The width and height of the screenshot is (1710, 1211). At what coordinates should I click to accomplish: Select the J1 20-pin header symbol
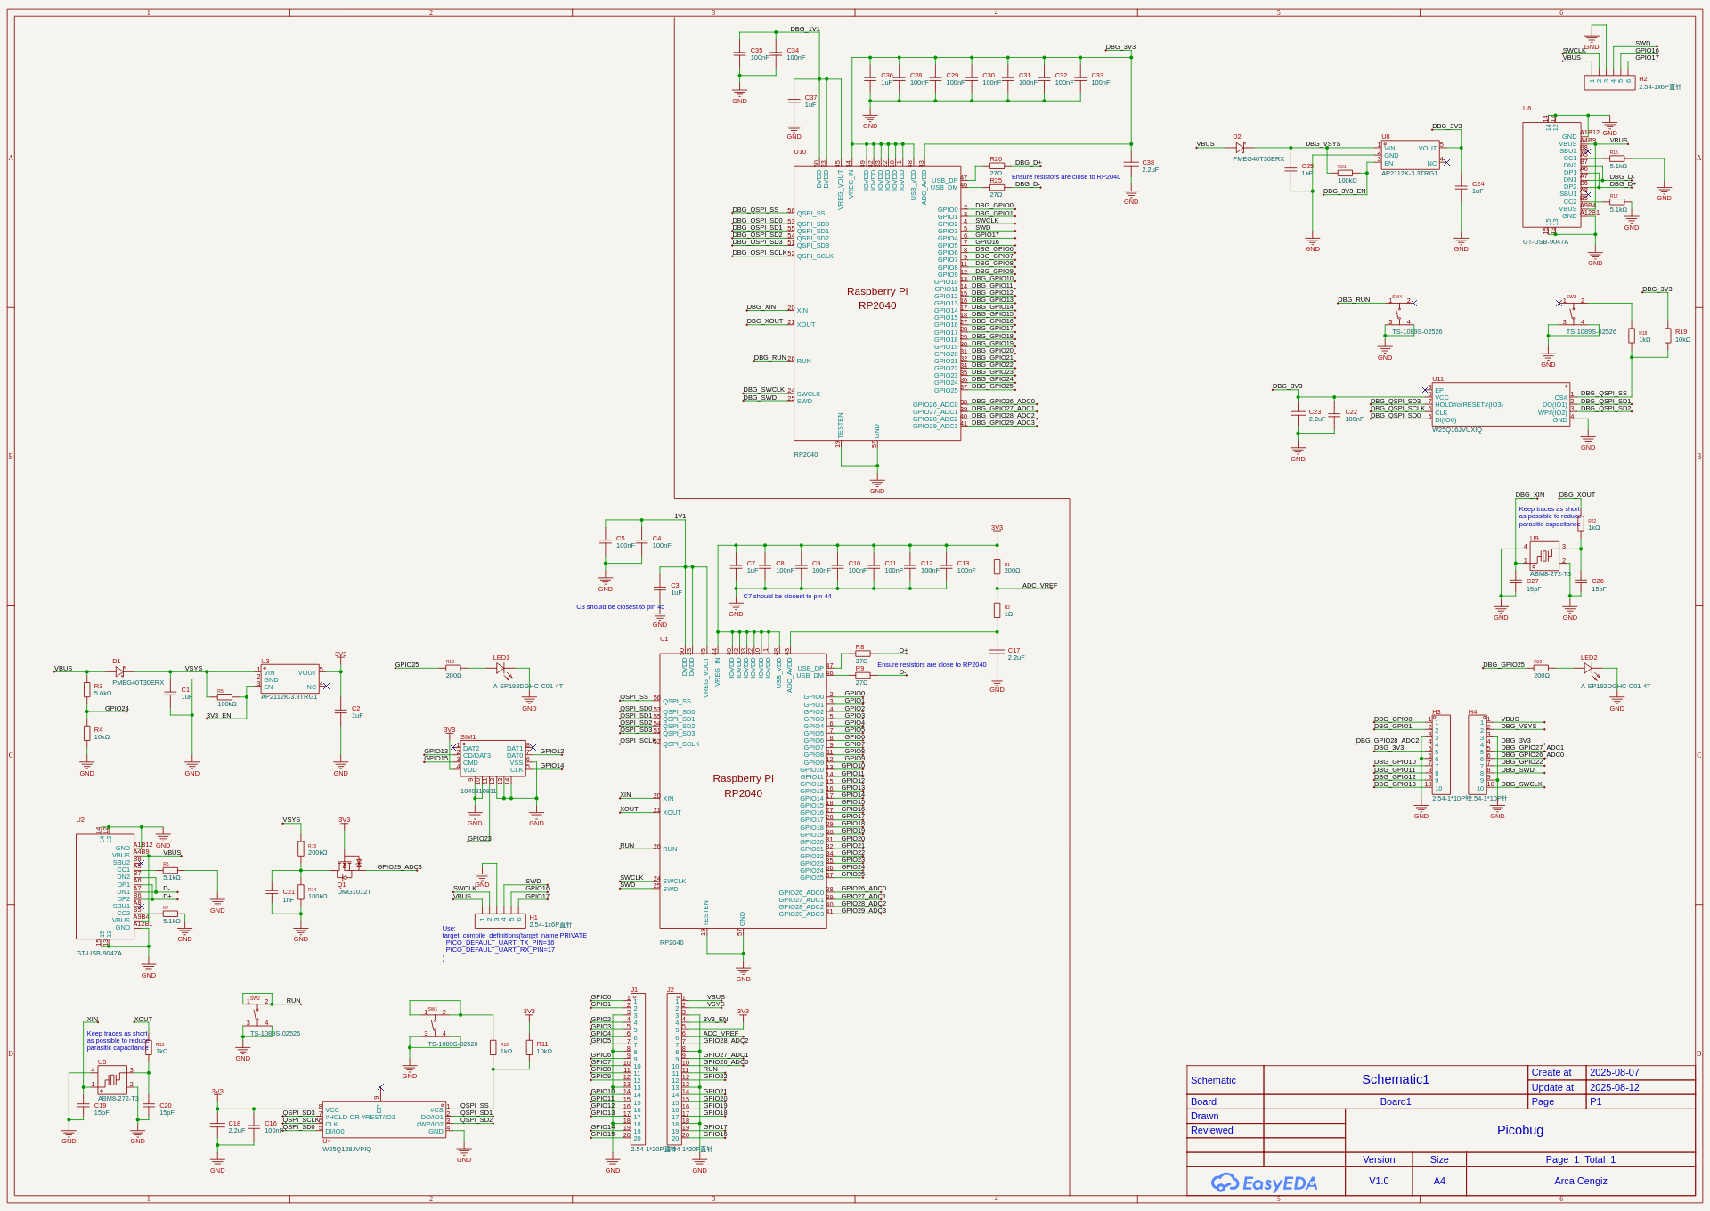639,1069
